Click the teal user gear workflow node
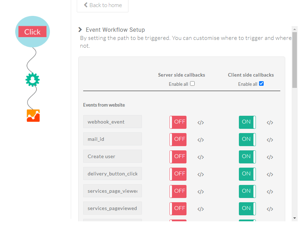The width and height of the screenshot is (304, 228). coord(33,80)
